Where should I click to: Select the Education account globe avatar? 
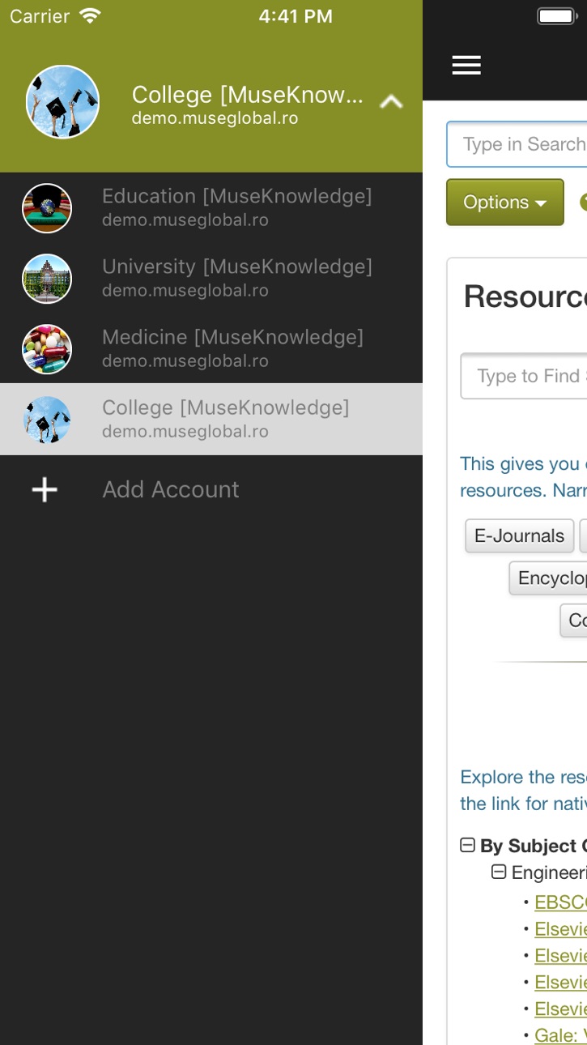tap(47, 208)
